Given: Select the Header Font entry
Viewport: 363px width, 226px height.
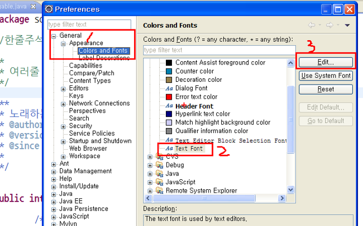Looking at the screenshot, I should 194,106.
